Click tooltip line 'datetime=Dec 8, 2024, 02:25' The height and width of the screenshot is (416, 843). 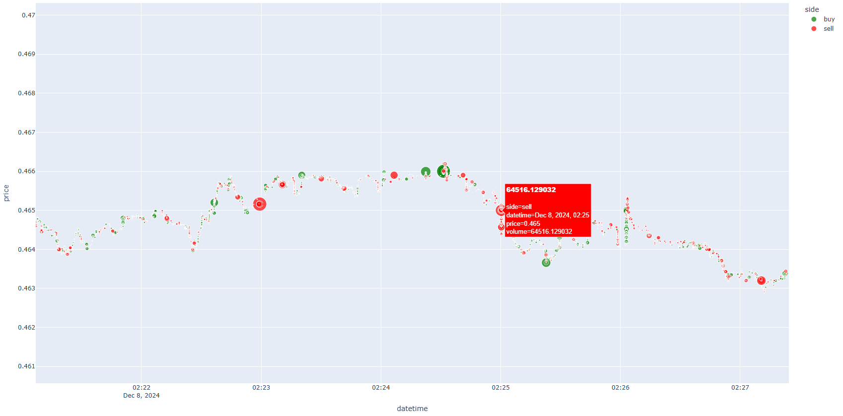click(x=548, y=215)
